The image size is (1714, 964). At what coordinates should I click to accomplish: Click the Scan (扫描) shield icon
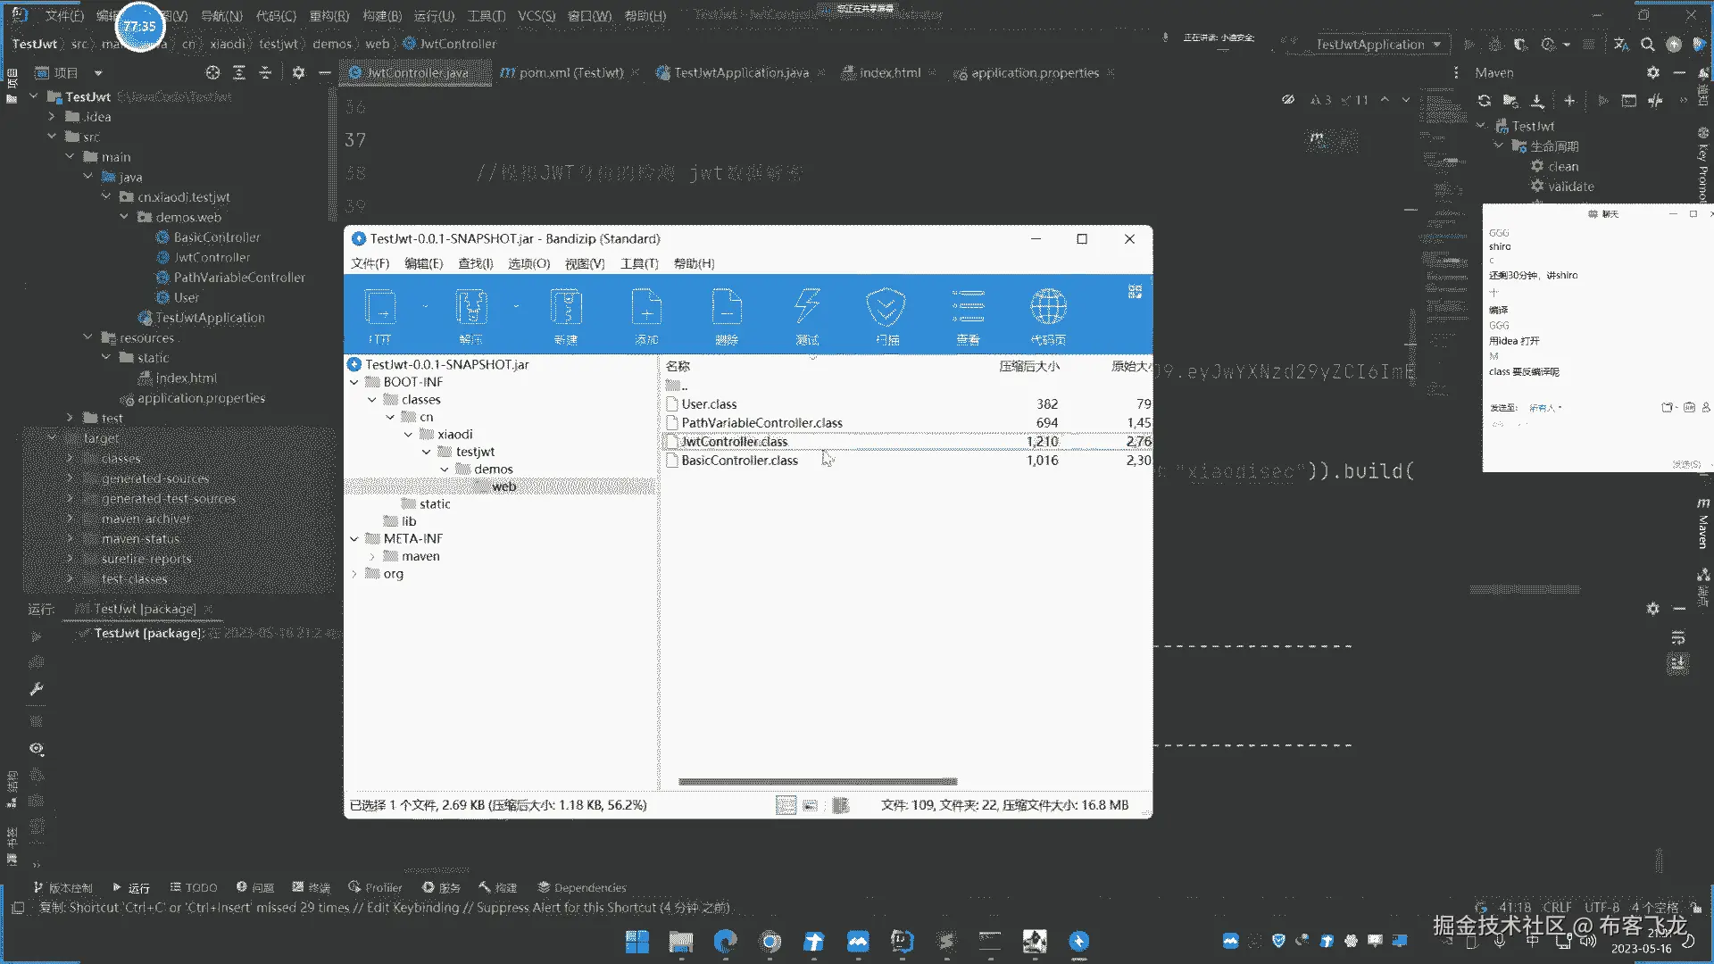[886, 309]
